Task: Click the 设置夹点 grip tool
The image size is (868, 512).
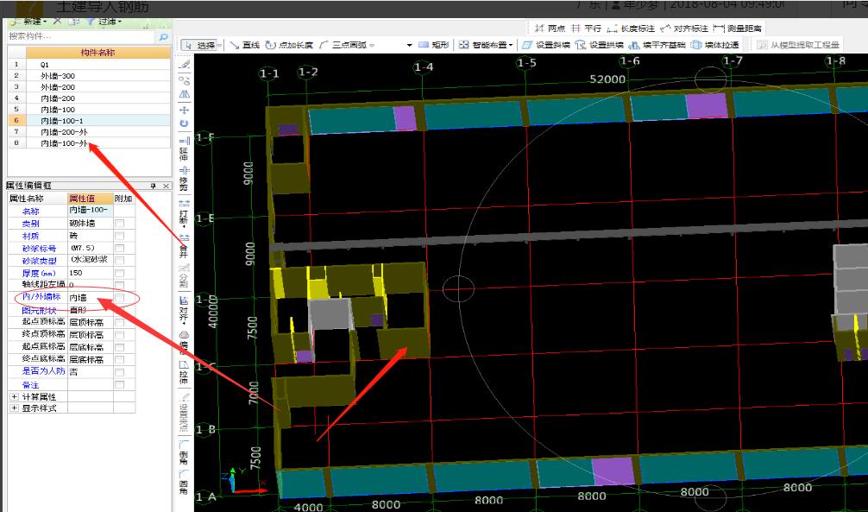Action: click(x=184, y=412)
